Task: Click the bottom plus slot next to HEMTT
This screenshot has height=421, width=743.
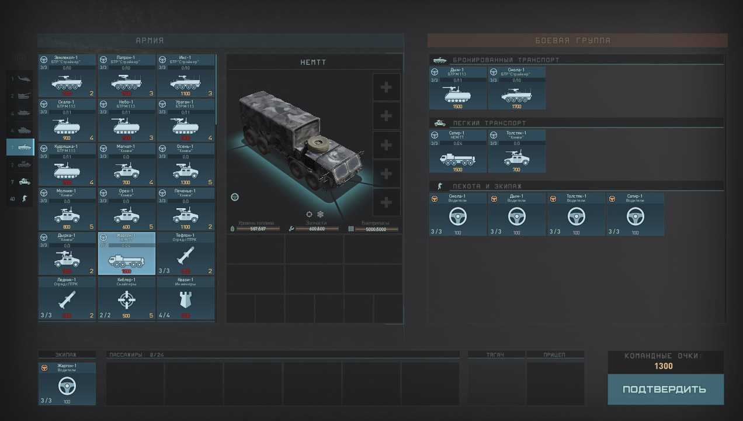Action: [x=386, y=202]
